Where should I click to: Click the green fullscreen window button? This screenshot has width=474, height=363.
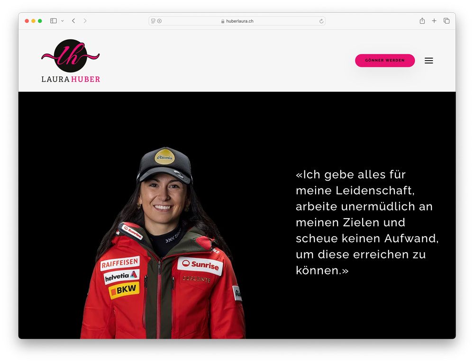pos(40,21)
